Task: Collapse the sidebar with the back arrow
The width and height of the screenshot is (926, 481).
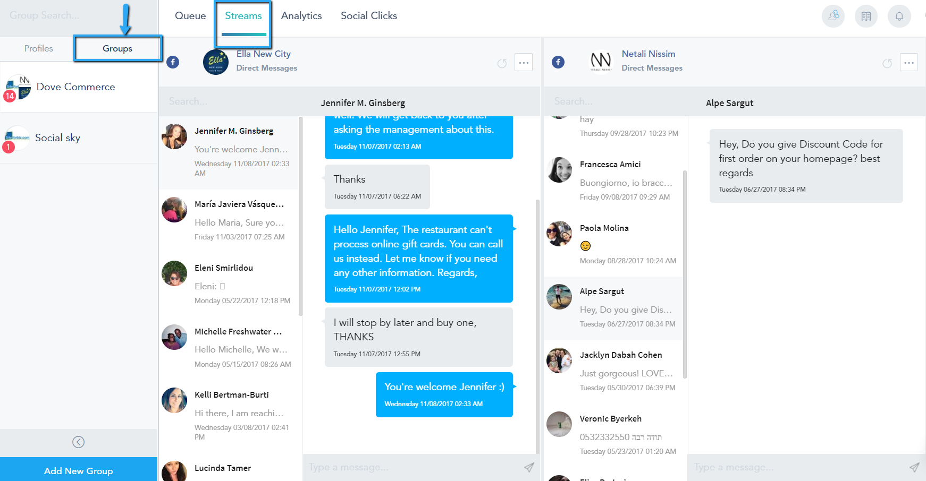Action: click(79, 442)
